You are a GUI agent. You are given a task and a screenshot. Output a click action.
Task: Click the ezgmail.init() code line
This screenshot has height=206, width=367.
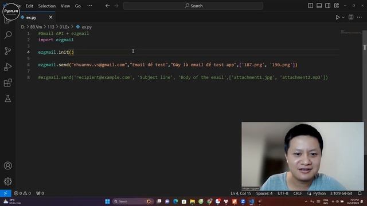click(x=56, y=52)
